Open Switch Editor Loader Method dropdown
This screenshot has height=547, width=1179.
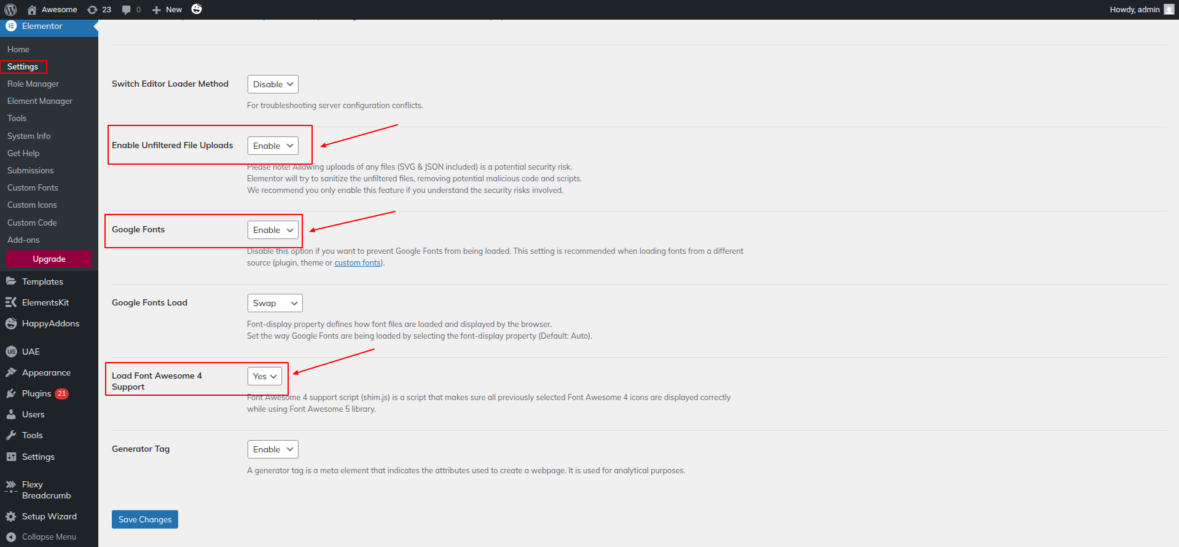(x=273, y=84)
